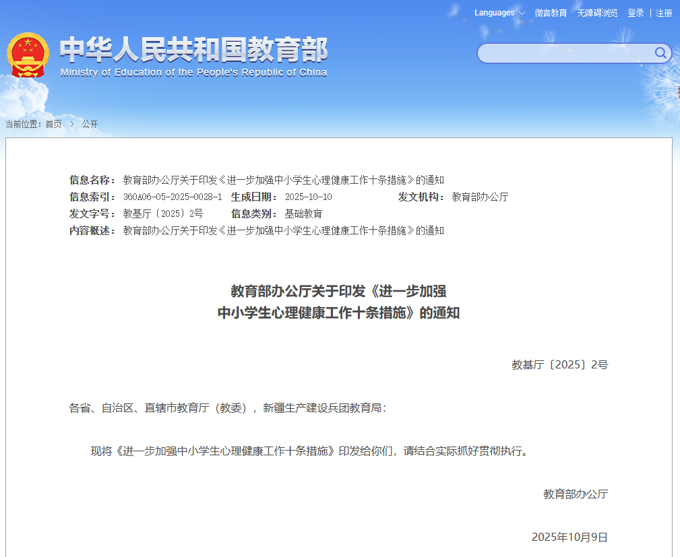Expand the Languages dropdown
This screenshot has width=680, height=557.
click(x=494, y=13)
